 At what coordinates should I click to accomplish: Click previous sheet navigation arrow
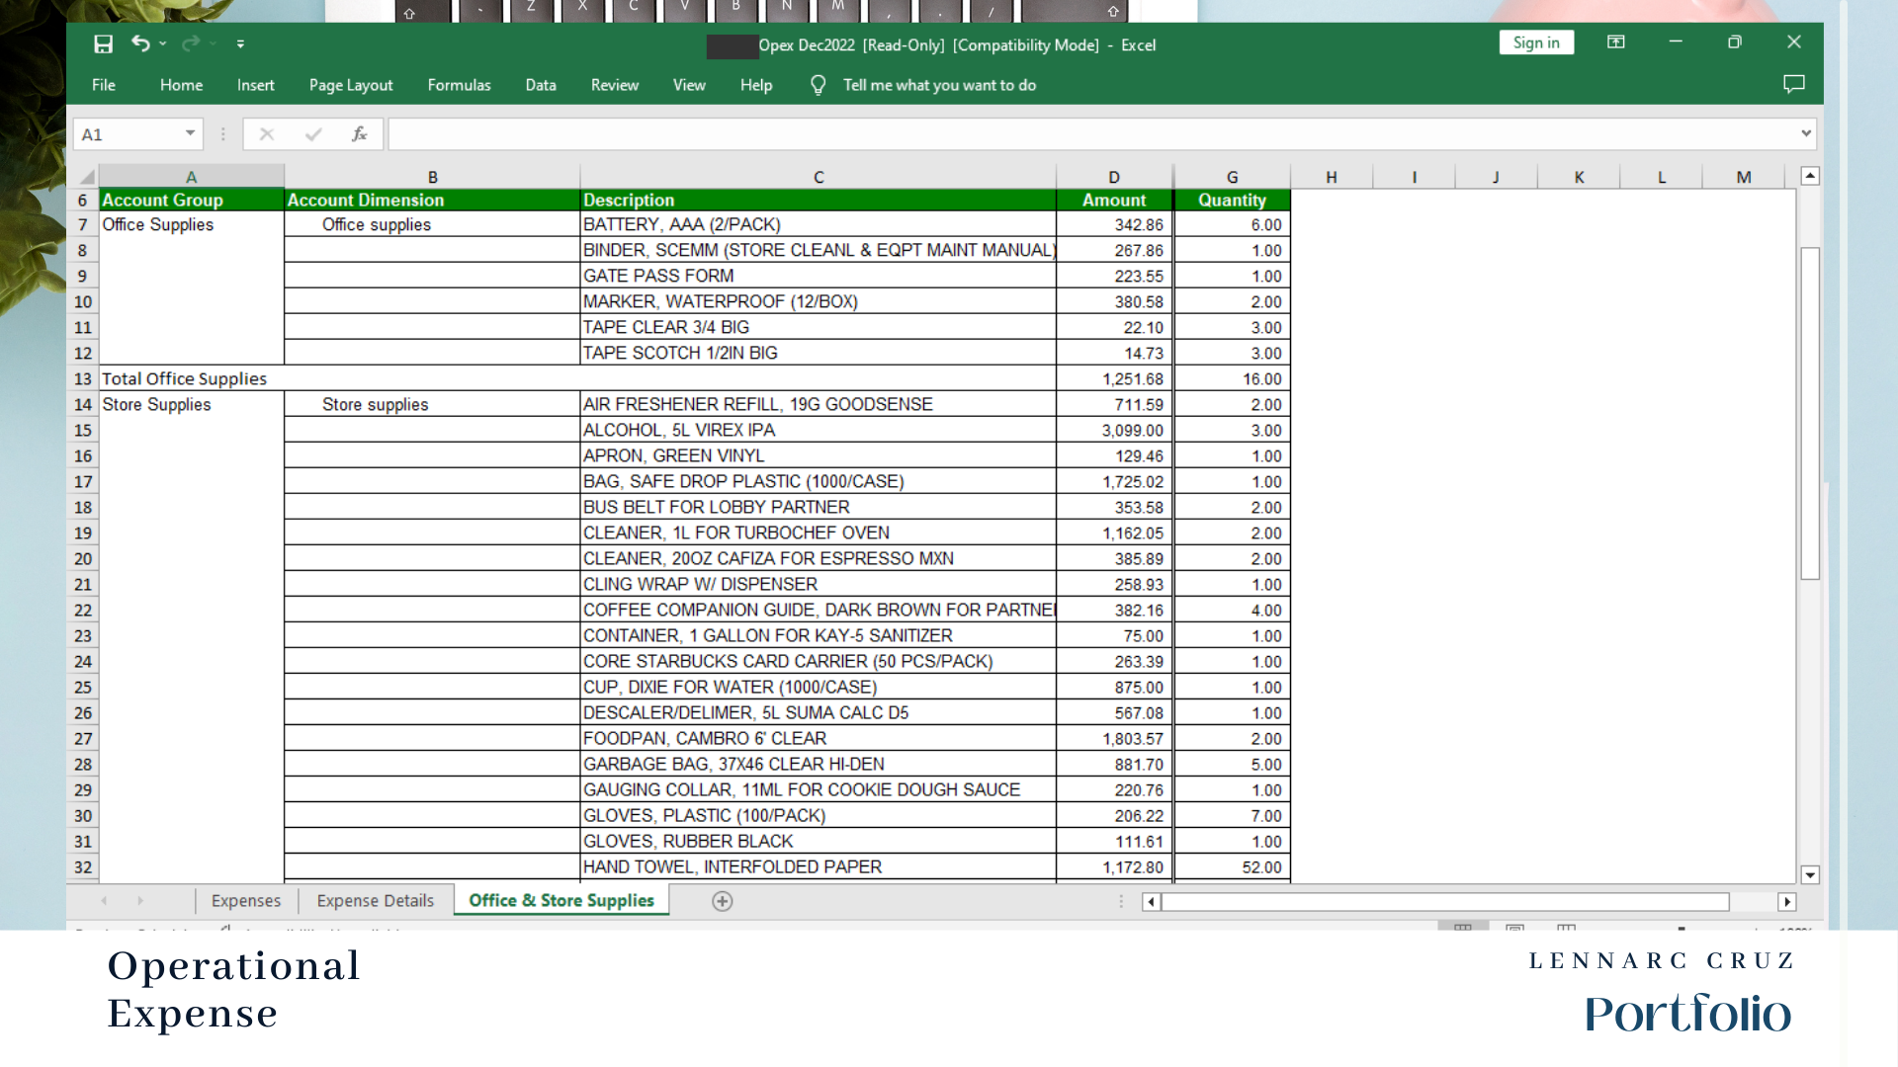(x=104, y=901)
